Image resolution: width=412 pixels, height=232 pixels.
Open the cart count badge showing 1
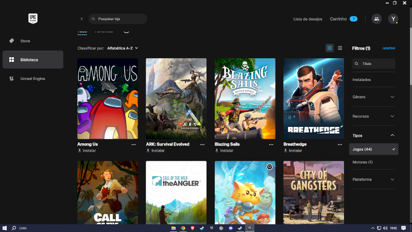point(353,19)
